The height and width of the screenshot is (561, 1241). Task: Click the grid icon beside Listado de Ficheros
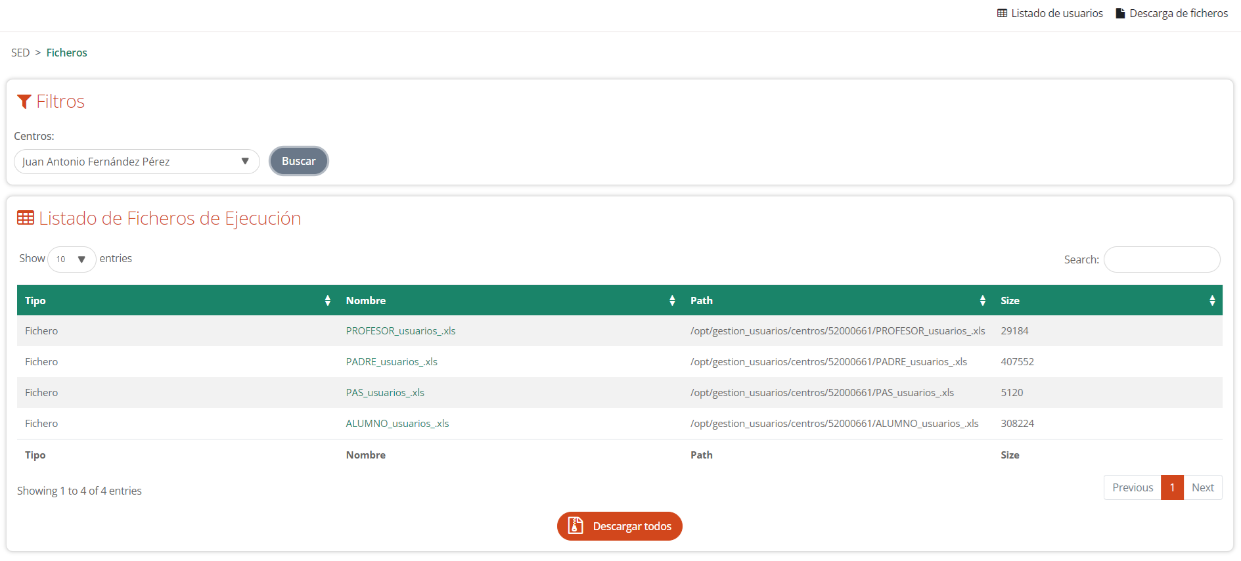click(x=26, y=217)
